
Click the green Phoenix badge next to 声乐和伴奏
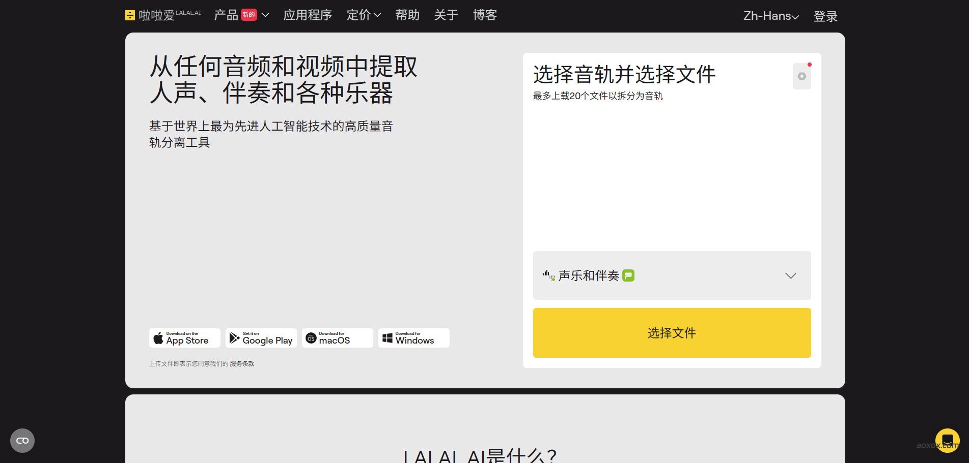click(629, 275)
